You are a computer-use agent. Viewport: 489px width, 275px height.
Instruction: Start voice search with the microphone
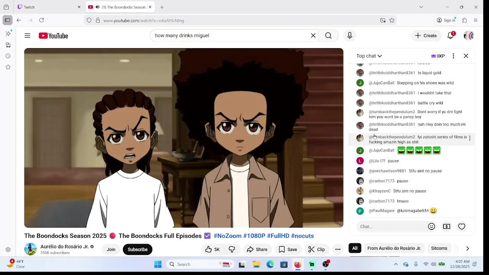click(x=350, y=36)
